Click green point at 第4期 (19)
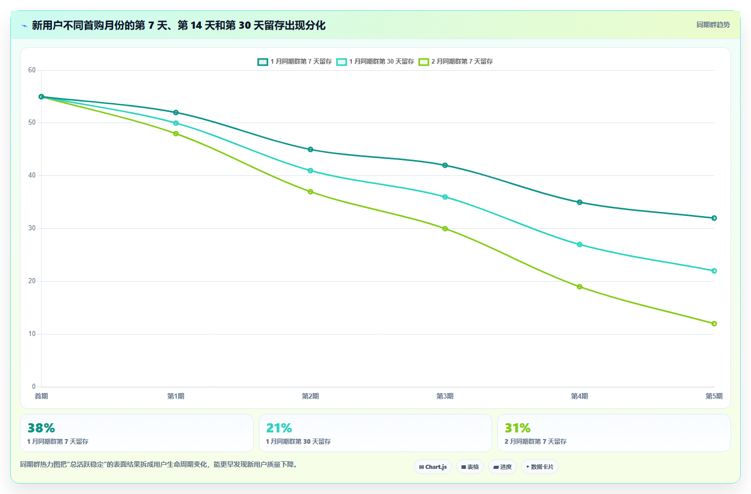This screenshot has width=751, height=494. (579, 287)
